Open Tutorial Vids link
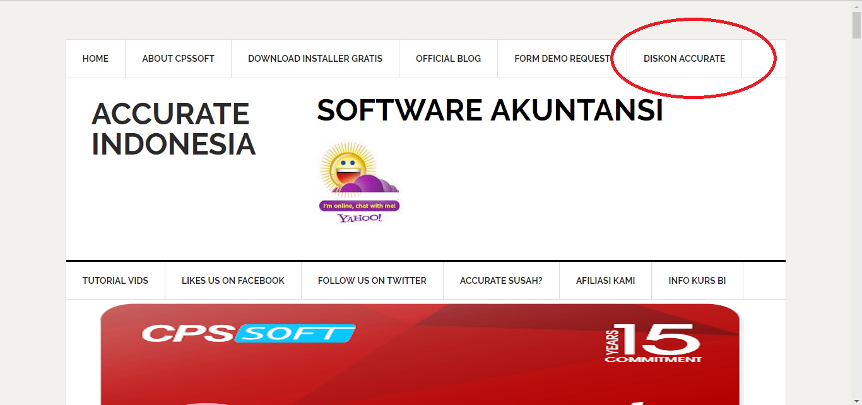This screenshot has height=405, width=862. click(x=115, y=281)
